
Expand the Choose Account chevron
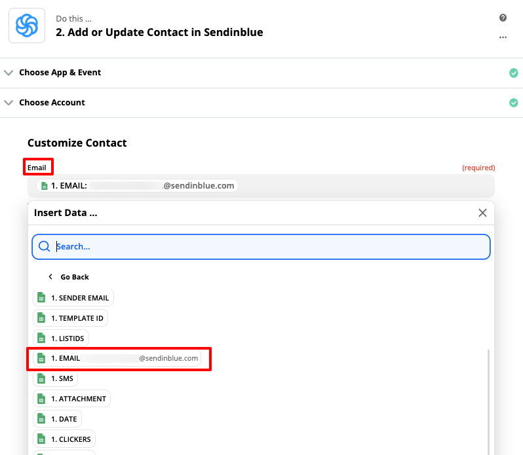click(x=9, y=103)
